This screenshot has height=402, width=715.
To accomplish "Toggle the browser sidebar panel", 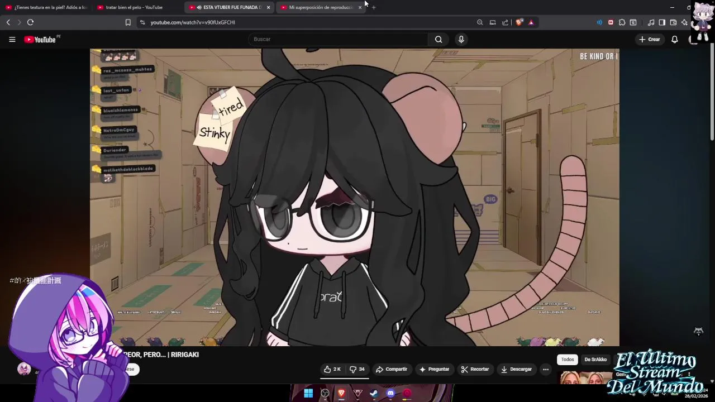I will tap(662, 22).
